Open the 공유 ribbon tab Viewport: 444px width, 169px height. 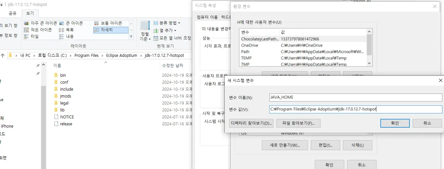tap(13, 14)
